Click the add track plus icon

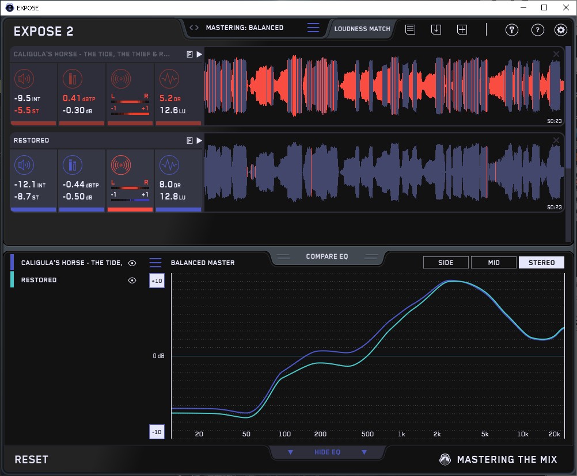462,29
